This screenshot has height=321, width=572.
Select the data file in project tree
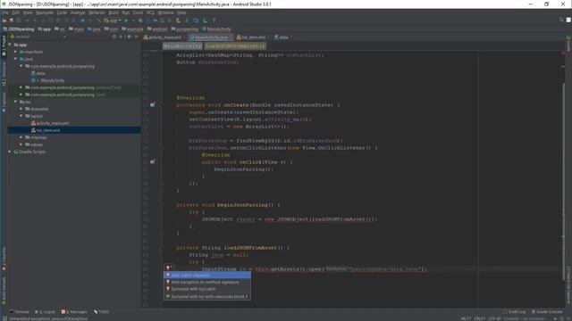point(38,73)
